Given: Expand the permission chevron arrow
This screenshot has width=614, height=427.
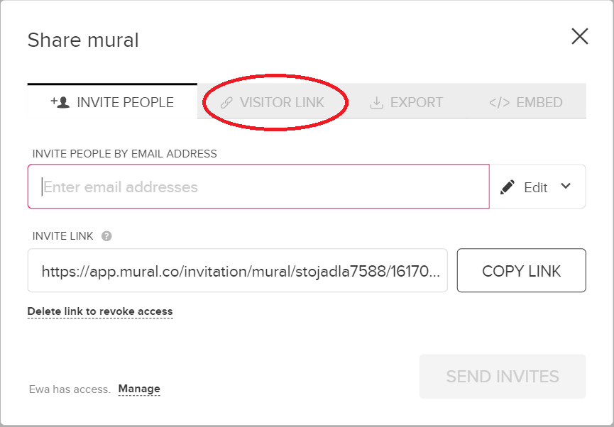Looking at the screenshot, I should tap(566, 186).
